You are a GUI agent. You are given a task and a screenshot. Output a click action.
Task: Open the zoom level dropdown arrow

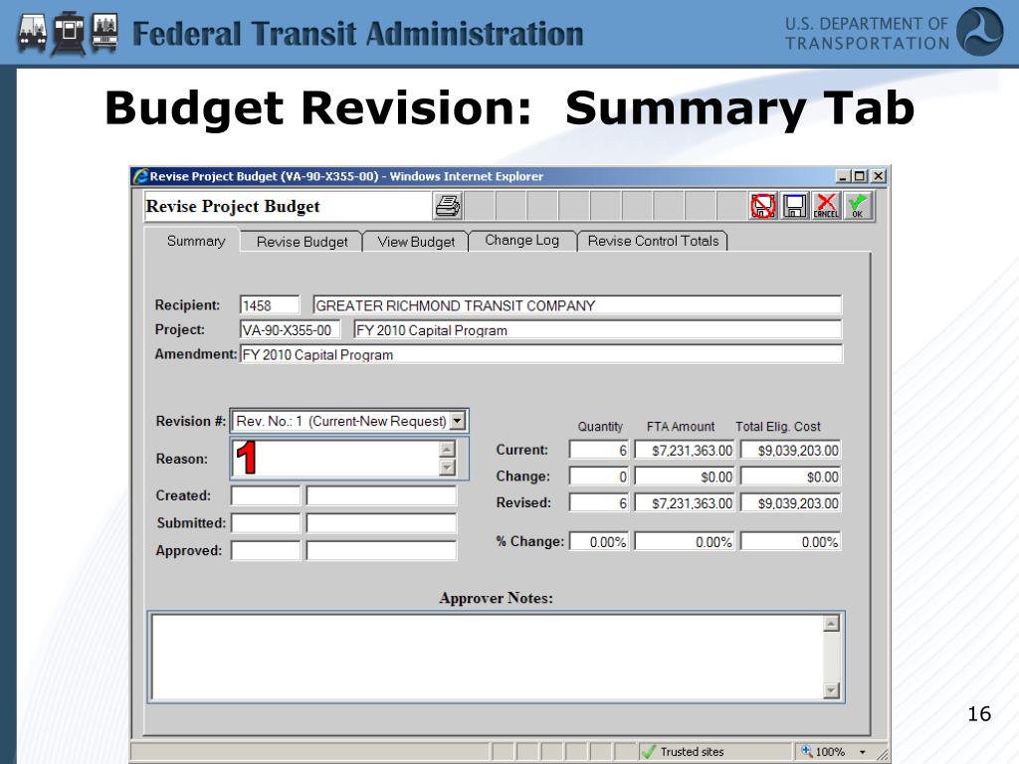863,752
